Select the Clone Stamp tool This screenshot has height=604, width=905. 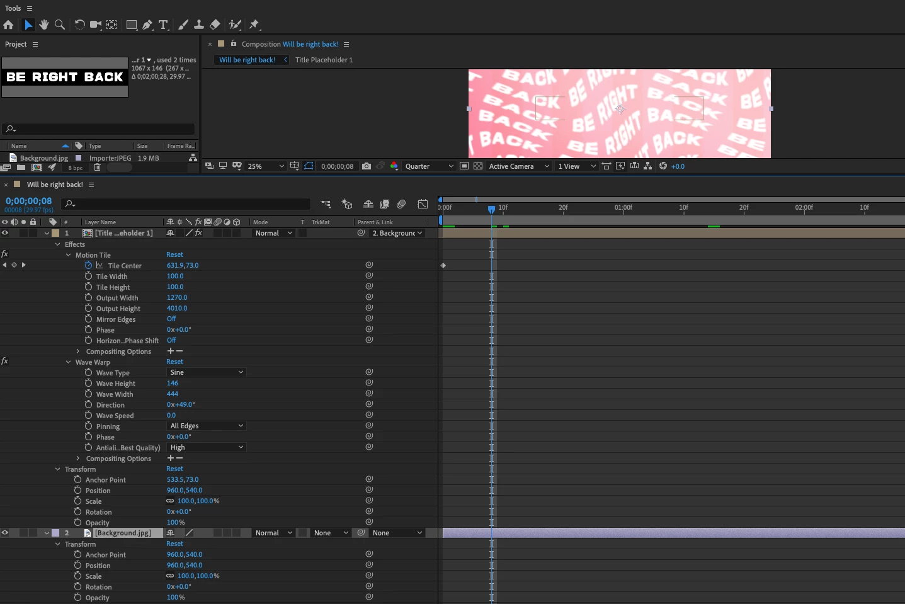pyautogui.click(x=198, y=25)
